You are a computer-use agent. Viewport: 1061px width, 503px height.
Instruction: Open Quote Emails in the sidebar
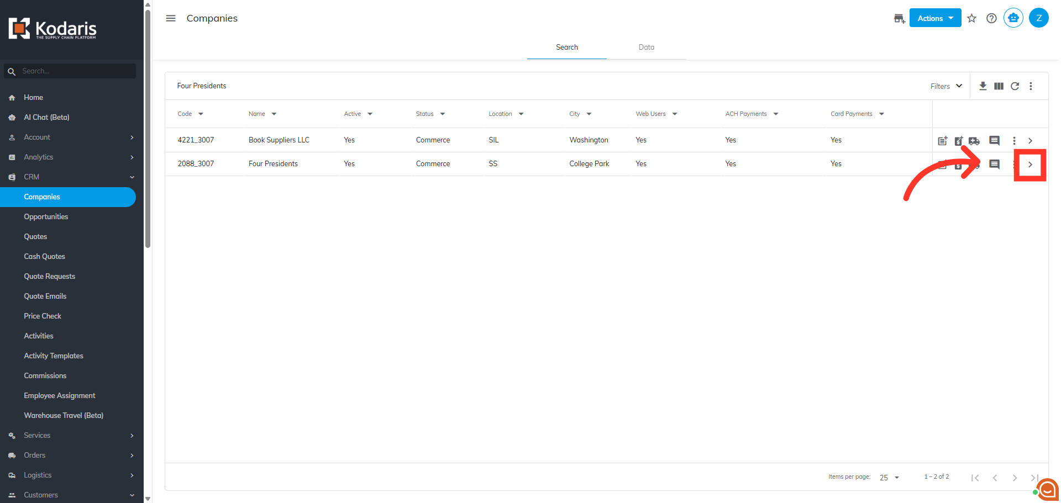45,296
